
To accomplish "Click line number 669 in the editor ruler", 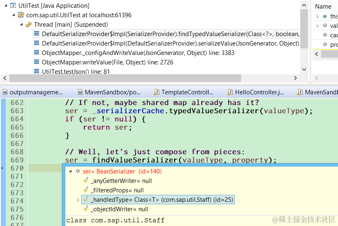I will [17, 160].
